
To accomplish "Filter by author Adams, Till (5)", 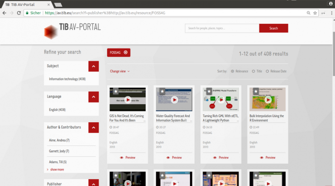I will pyautogui.click(x=57, y=162).
